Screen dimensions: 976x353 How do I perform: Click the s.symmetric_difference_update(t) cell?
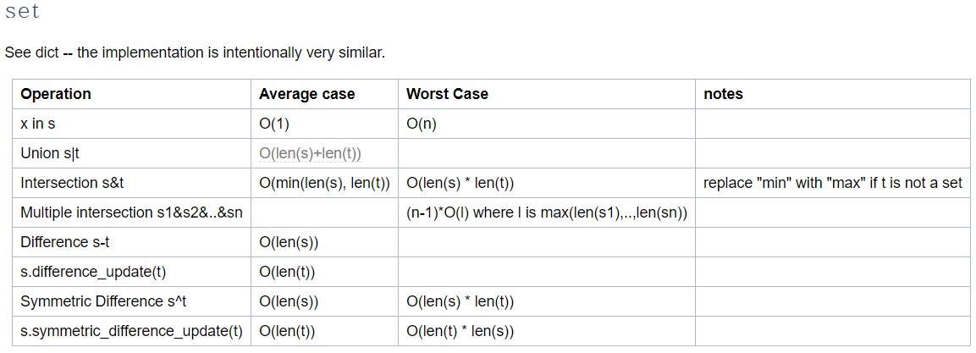point(131,331)
